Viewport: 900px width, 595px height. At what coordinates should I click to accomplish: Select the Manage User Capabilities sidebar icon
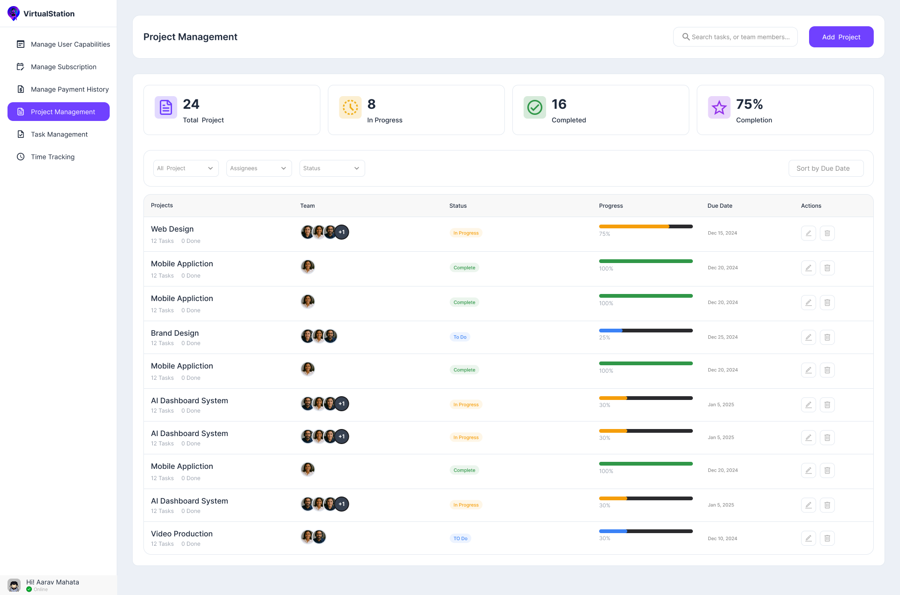click(21, 44)
